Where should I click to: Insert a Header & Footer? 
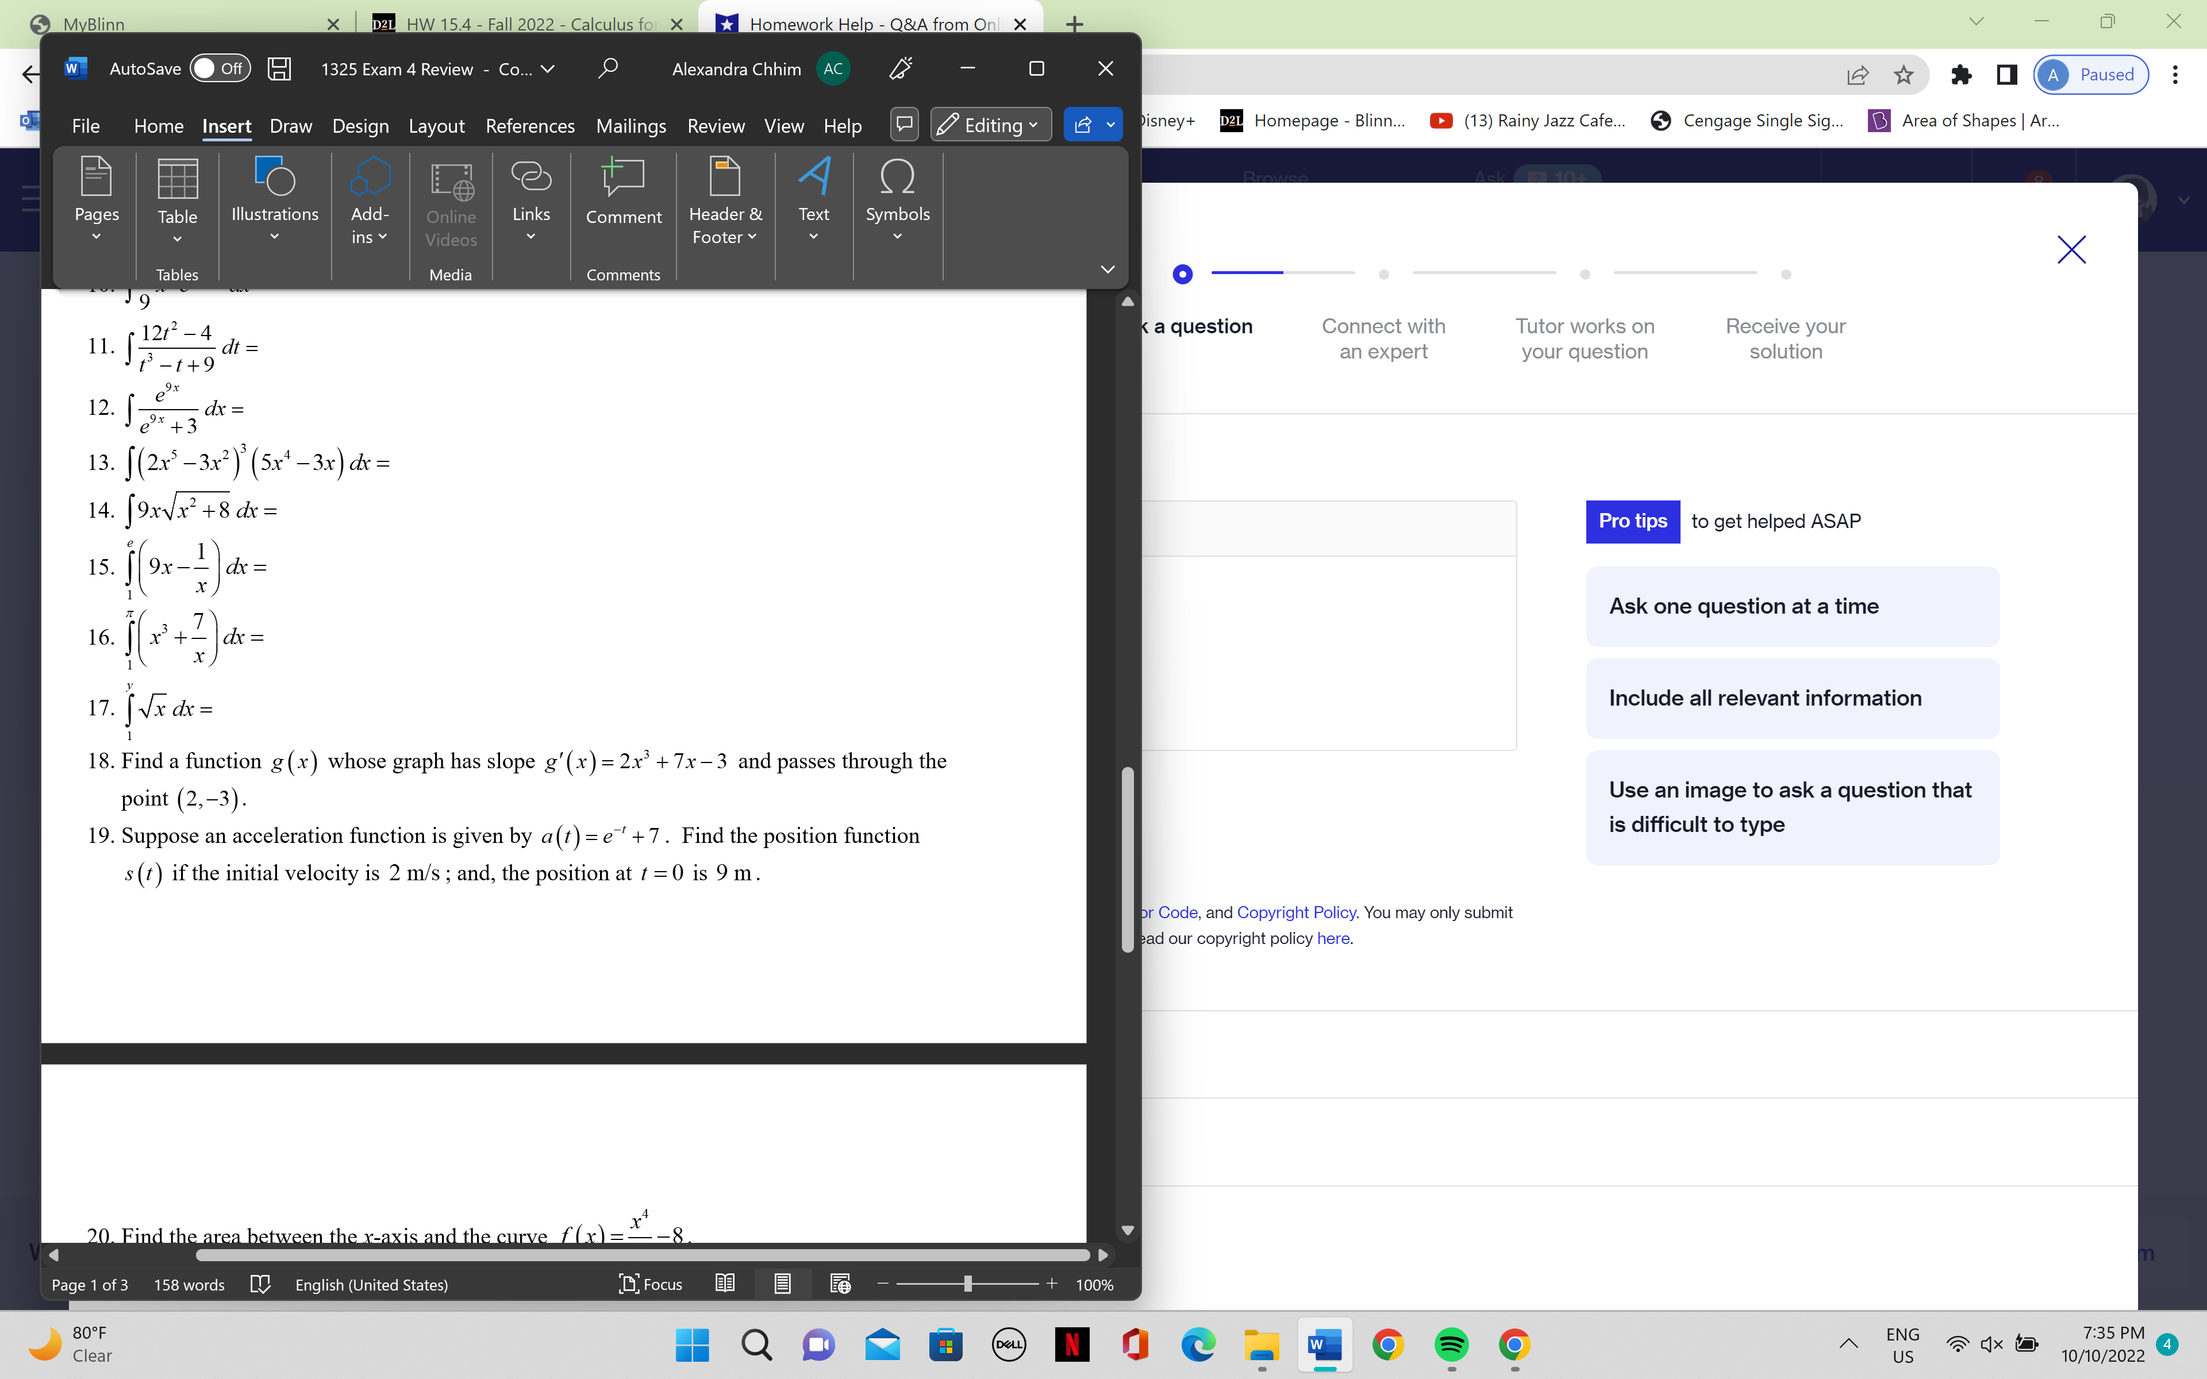pos(724,196)
